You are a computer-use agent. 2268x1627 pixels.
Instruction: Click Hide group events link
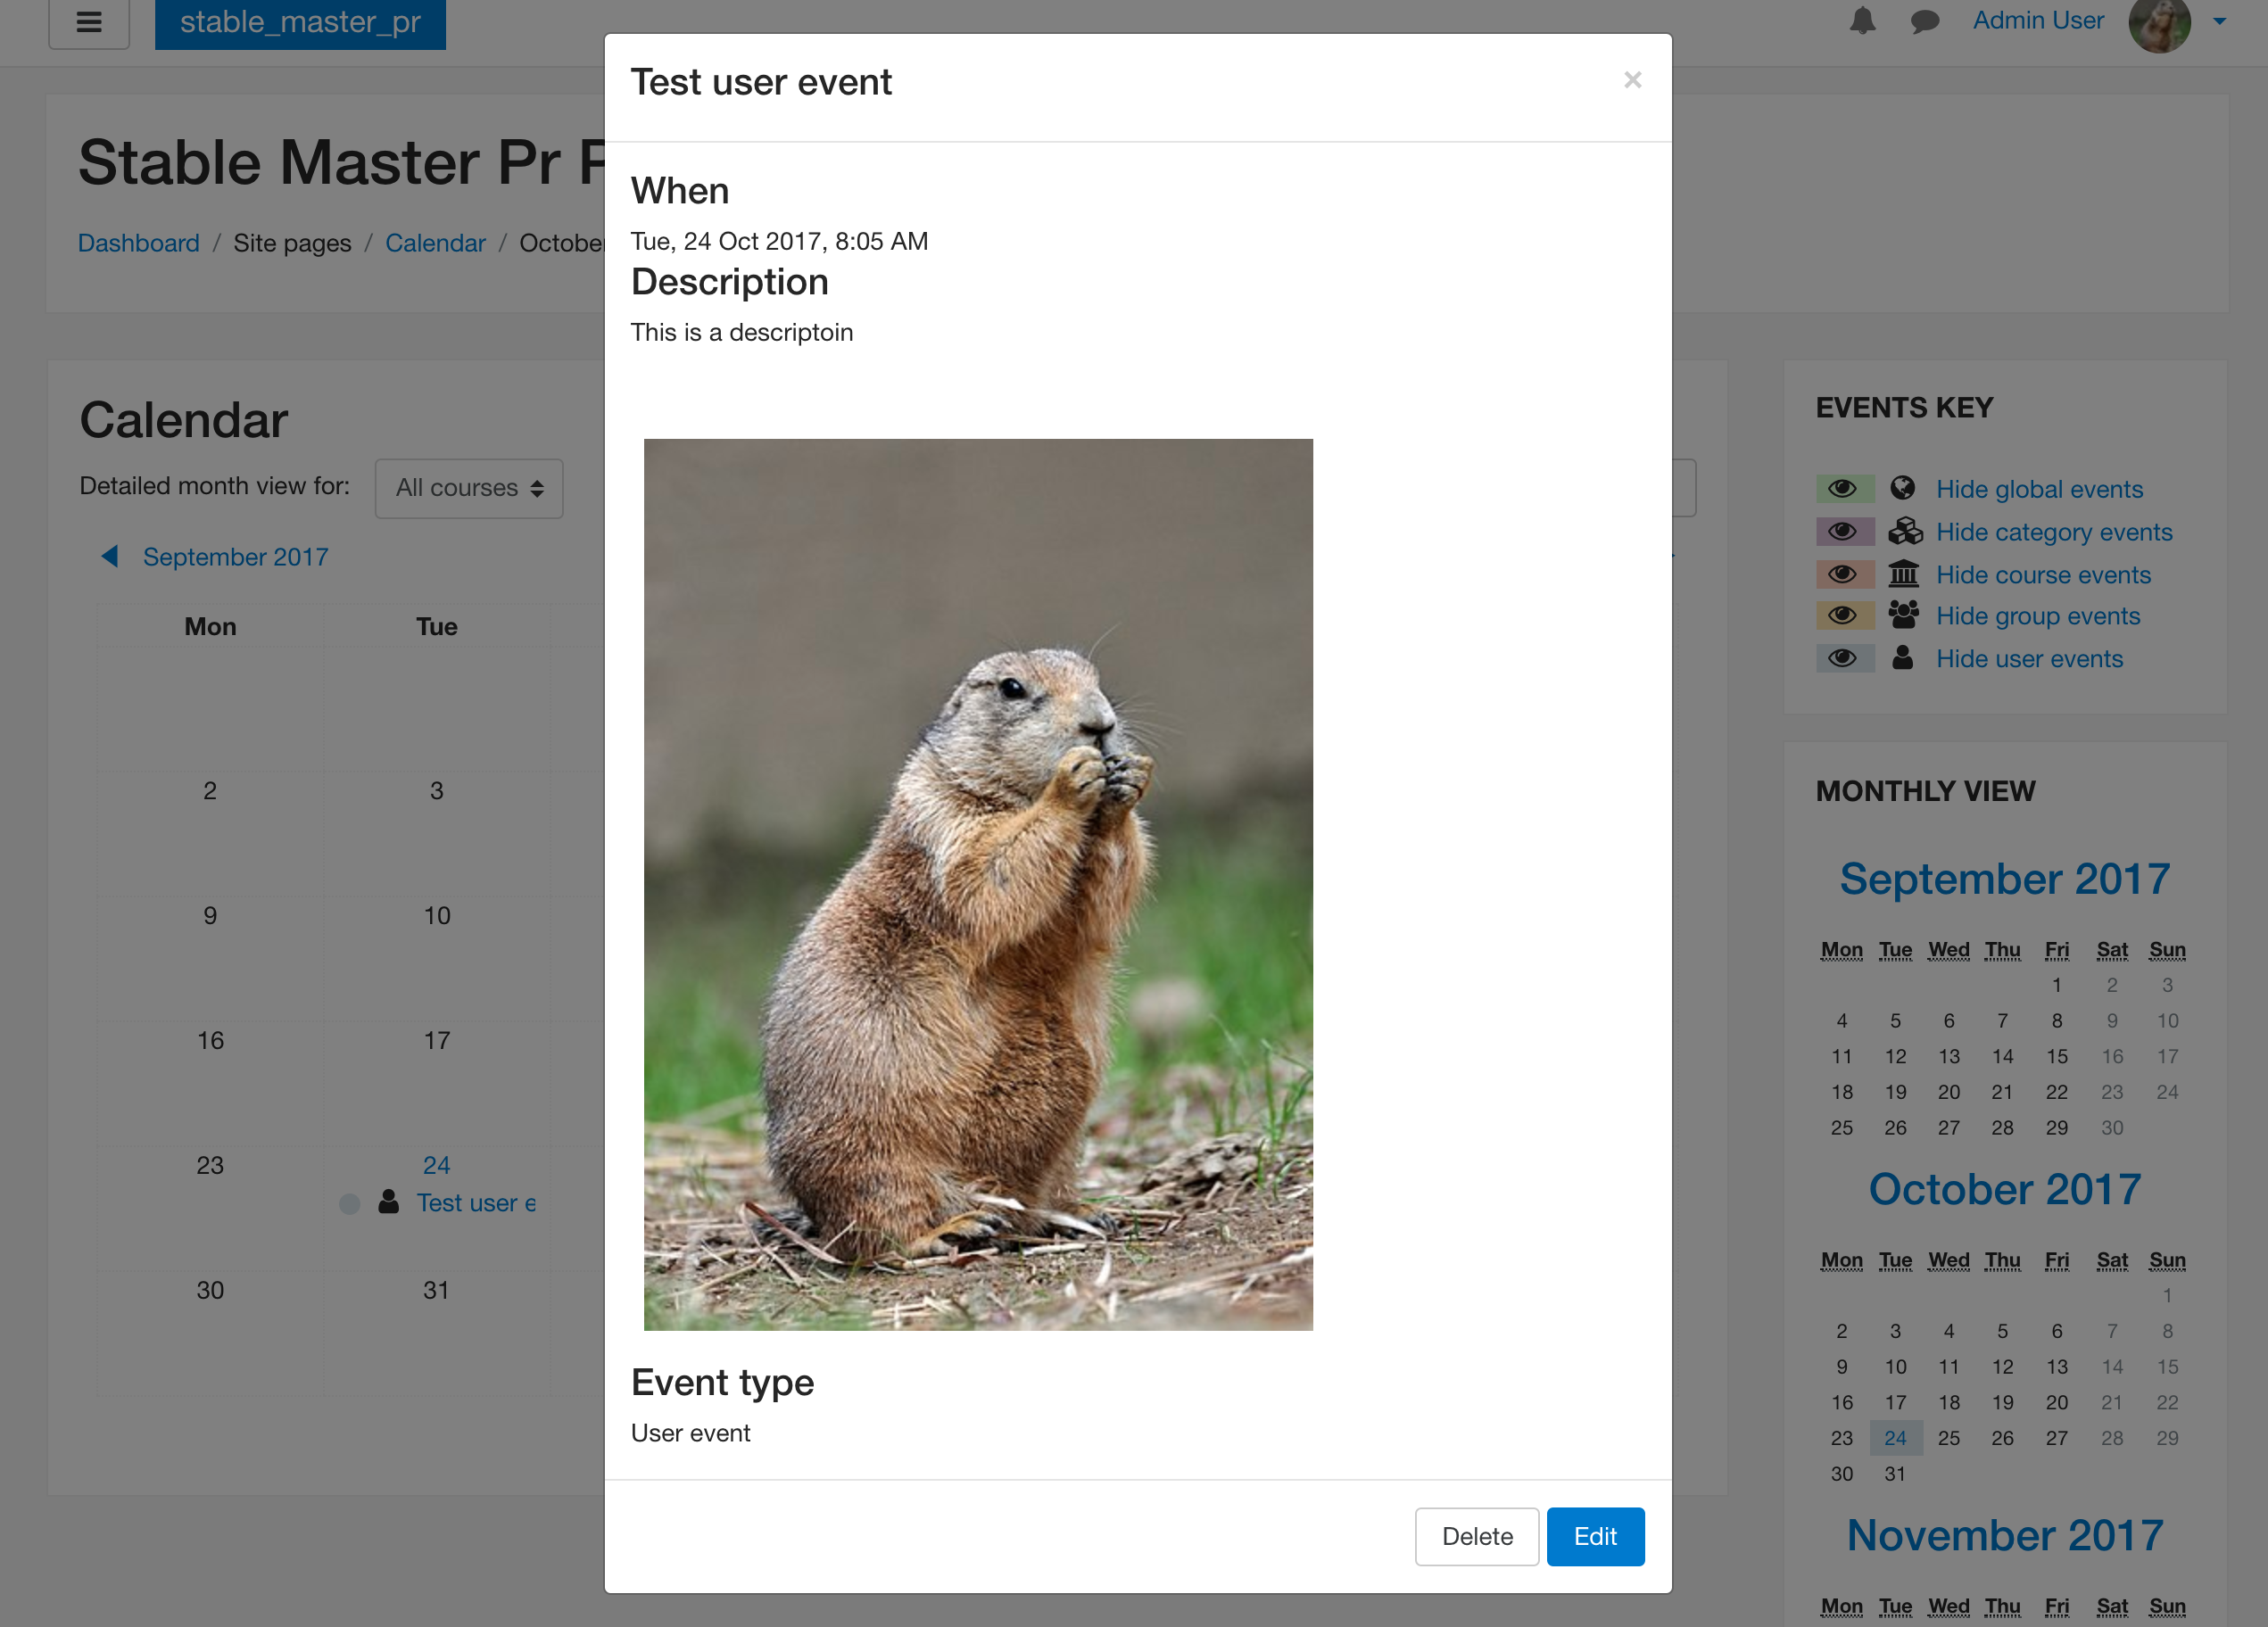coord(2038,616)
